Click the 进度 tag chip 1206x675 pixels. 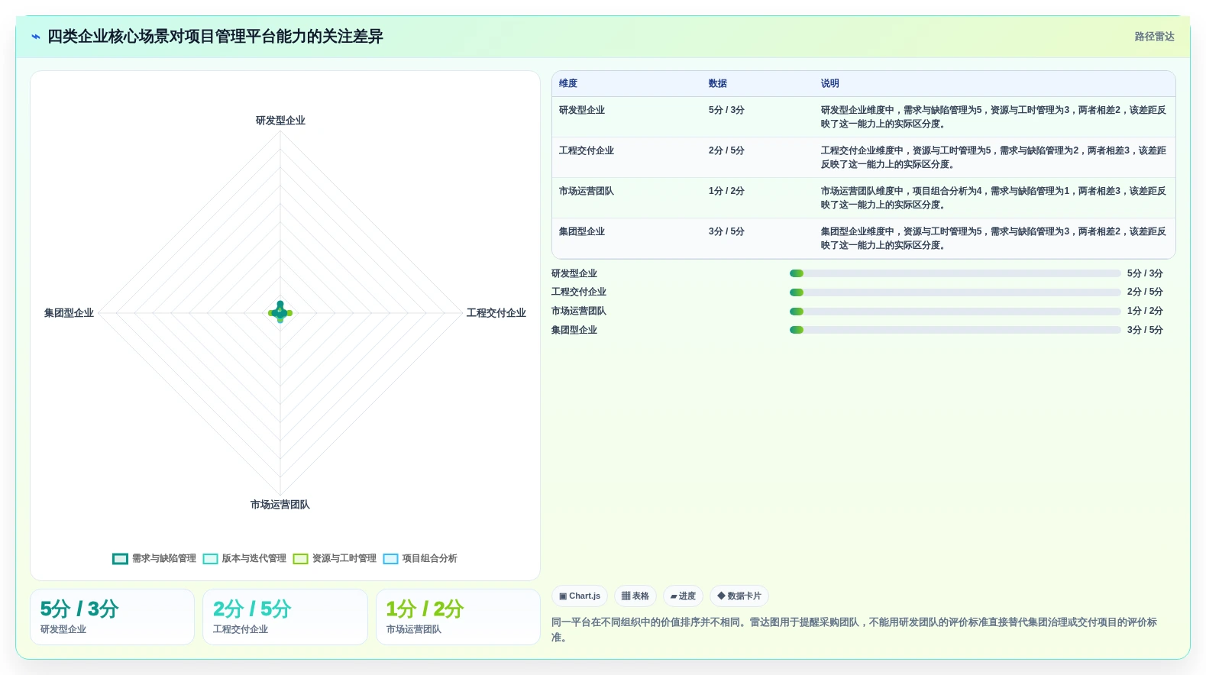(683, 596)
